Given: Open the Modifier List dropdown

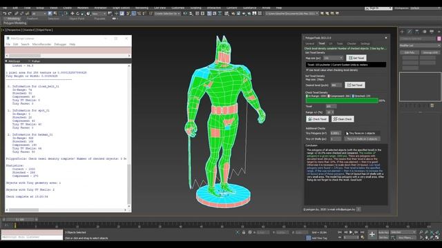Looking at the screenshot, I should pyautogui.click(x=420, y=45).
